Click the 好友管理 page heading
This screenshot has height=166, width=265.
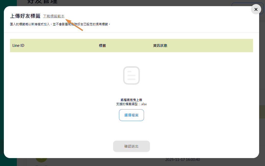[x=42, y=2]
